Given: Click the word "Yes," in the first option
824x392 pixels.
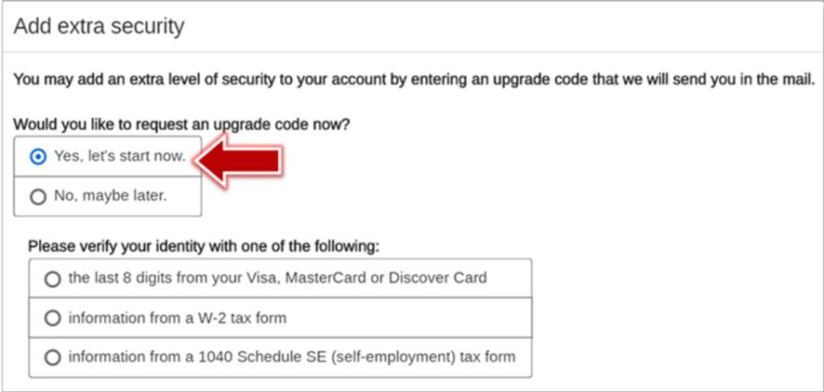Looking at the screenshot, I should [67, 157].
